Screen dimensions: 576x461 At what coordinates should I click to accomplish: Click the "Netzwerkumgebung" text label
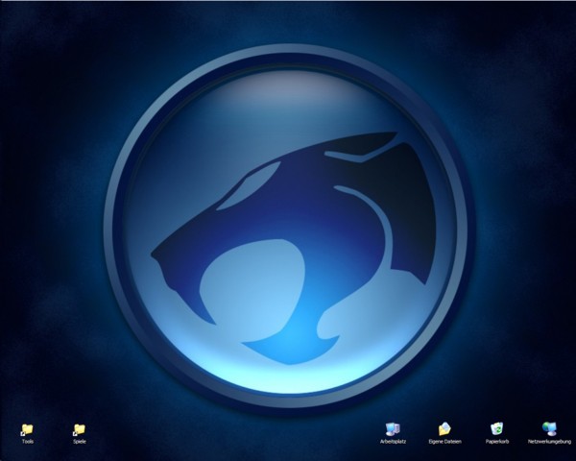(548, 442)
